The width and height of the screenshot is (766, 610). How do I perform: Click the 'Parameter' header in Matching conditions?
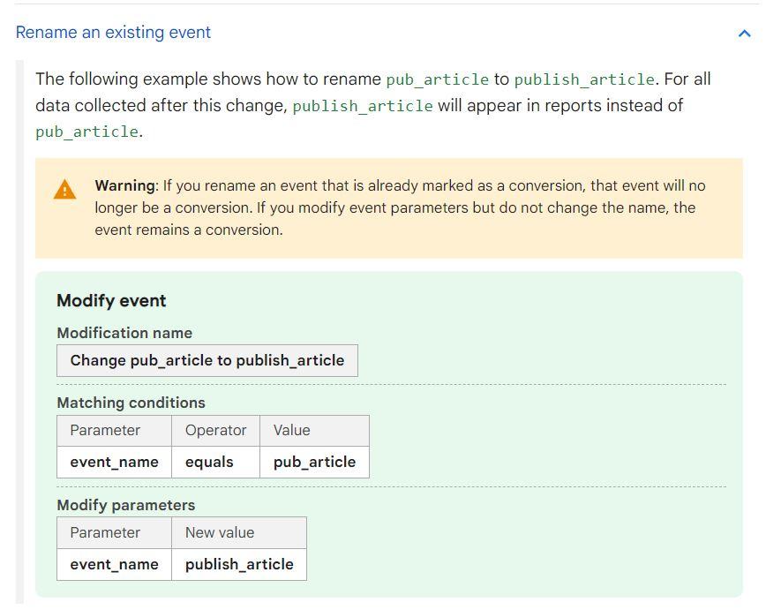pyautogui.click(x=115, y=431)
